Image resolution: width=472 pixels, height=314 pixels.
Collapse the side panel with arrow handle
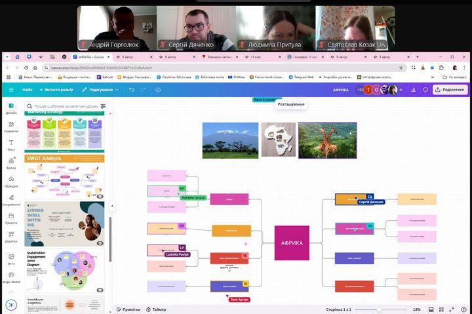[112, 206]
